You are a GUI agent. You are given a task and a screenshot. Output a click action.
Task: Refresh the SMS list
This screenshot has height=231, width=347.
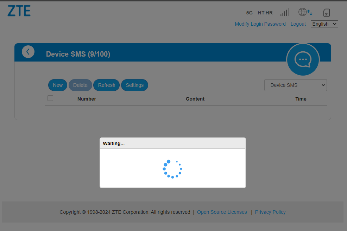tap(106, 85)
